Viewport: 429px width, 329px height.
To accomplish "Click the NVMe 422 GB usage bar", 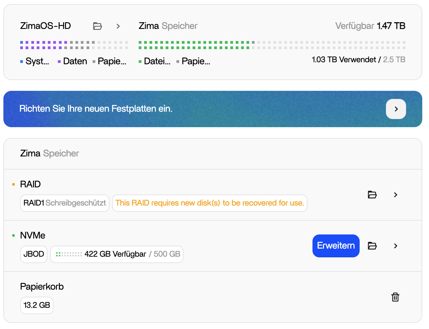I will 117,254.
